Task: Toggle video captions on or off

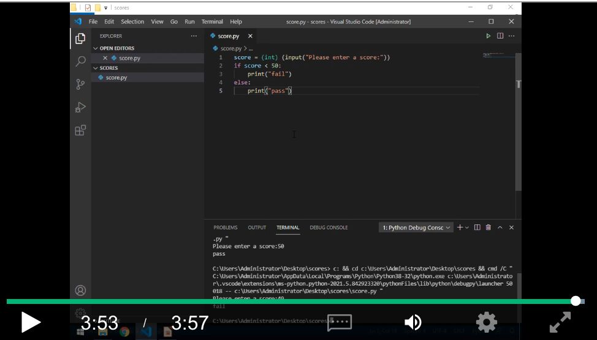Action: (x=339, y=322)
